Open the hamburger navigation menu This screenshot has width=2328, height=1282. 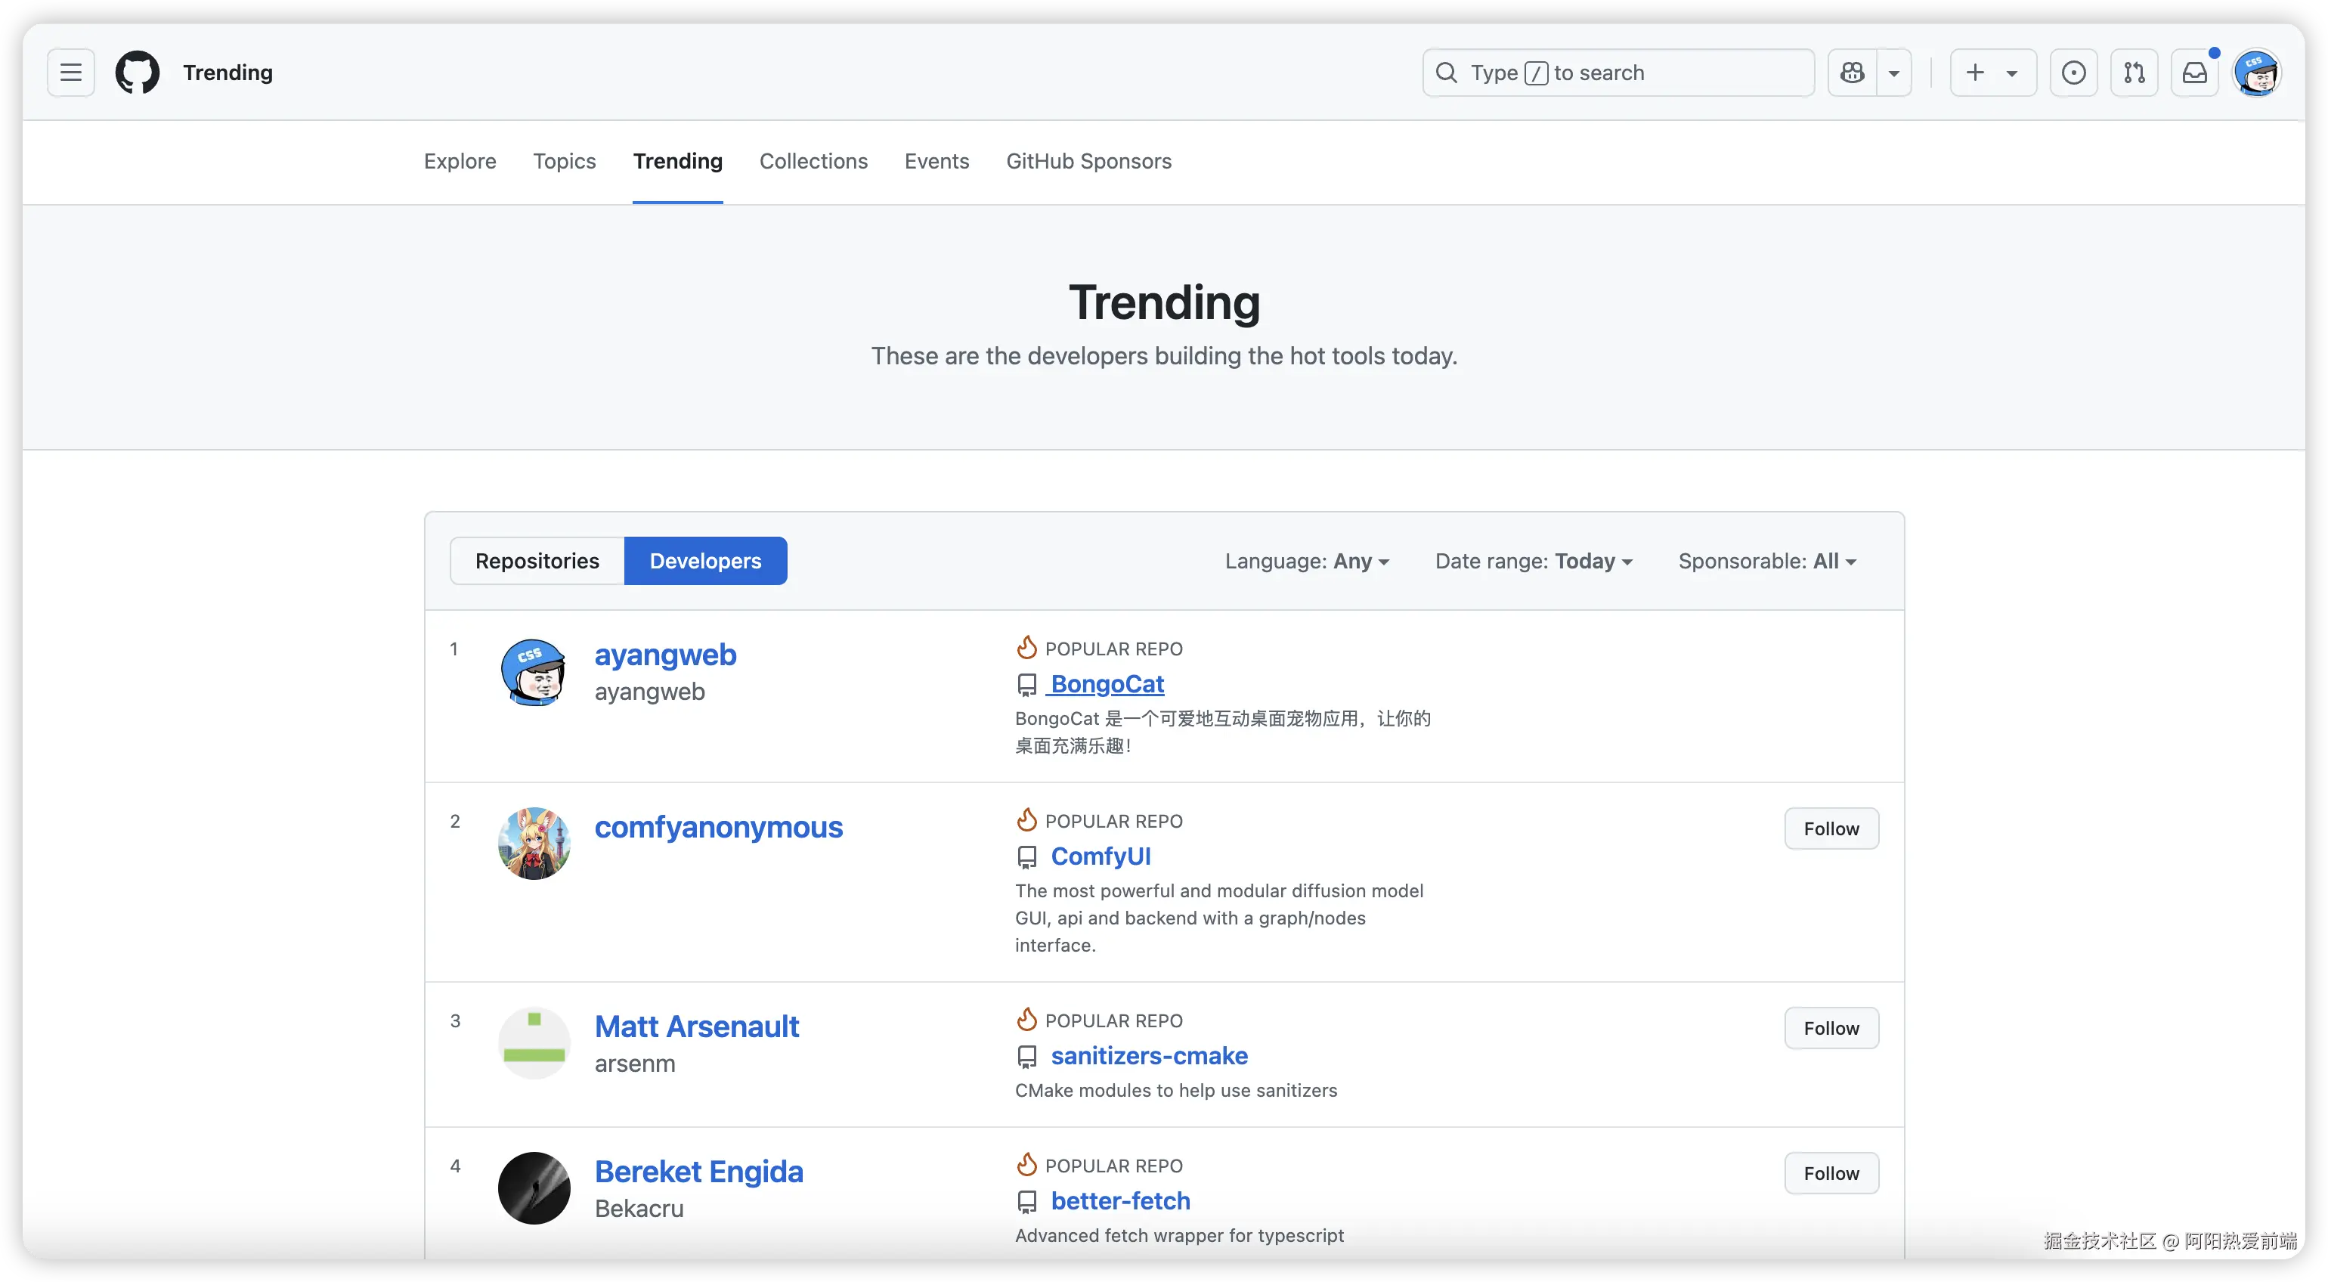point(70,73)
